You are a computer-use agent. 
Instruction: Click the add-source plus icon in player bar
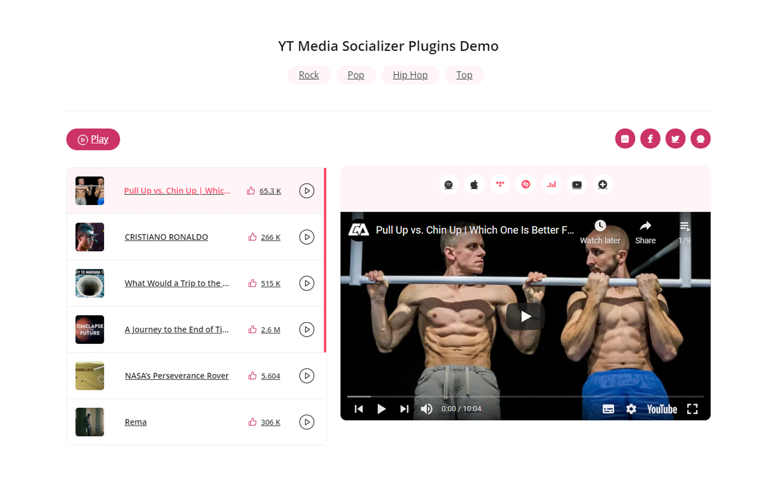[x=603, y=185]
